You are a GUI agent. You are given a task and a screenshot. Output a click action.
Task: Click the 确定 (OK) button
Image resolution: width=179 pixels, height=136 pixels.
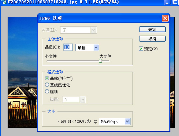click(x=152, y=29)
